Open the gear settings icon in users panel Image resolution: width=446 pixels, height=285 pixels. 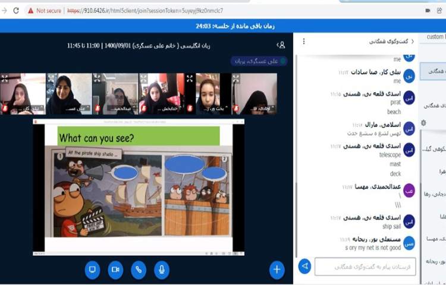click(423, 123)
